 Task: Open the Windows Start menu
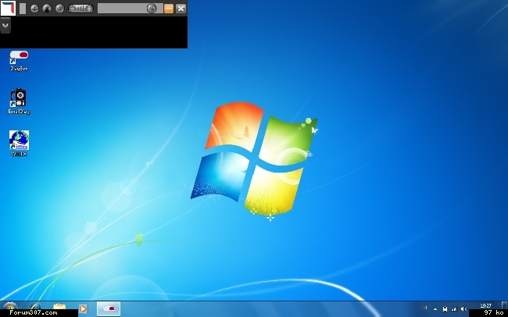(10, 306)
